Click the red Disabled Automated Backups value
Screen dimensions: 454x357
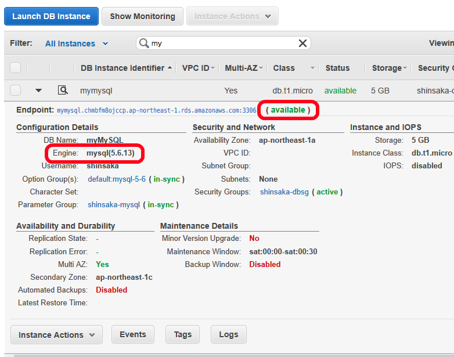point(111,290)
